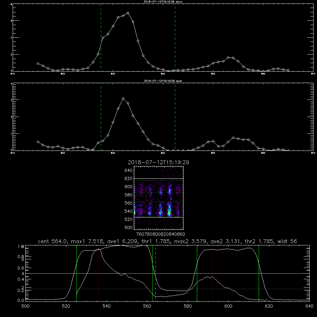
Task: Click the red dotted line near 592
Action: [x=212, y=273]
